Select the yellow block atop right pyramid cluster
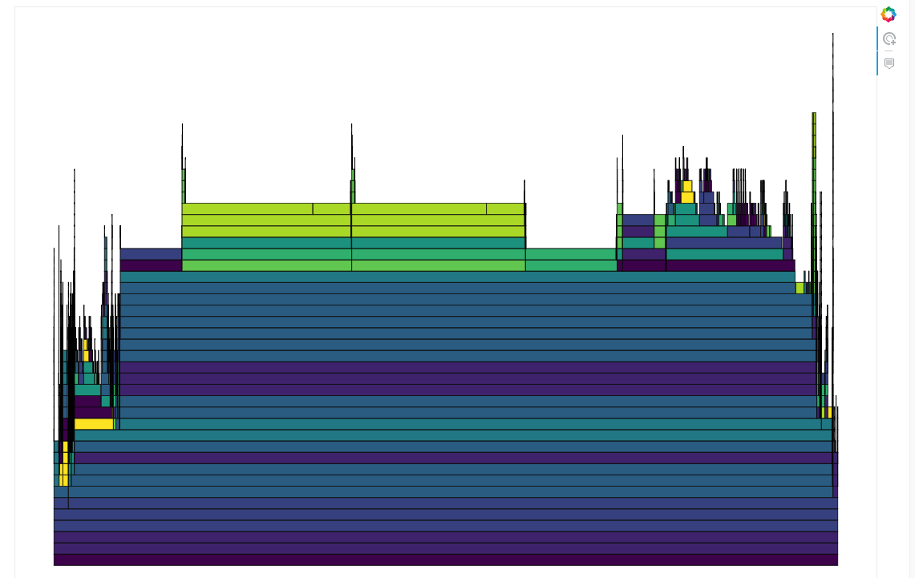 tap(687, 186)
